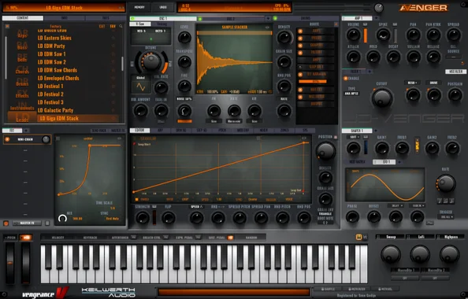
Task: Click the plus icon in the Route header
Action: tap(336, 24)
